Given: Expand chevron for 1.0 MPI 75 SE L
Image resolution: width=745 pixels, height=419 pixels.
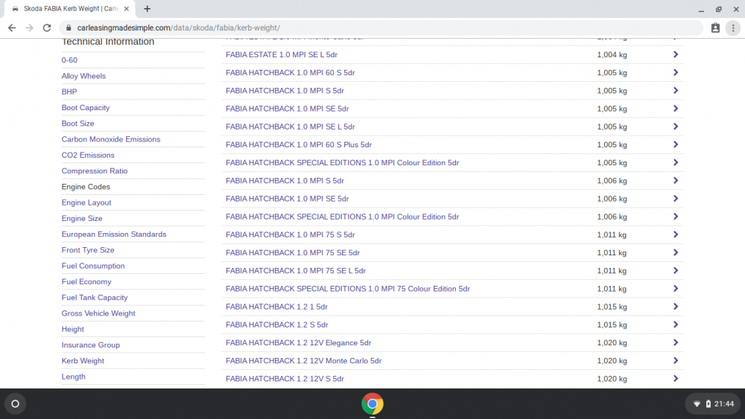Looking at the screenshot, I should (675, 271).
